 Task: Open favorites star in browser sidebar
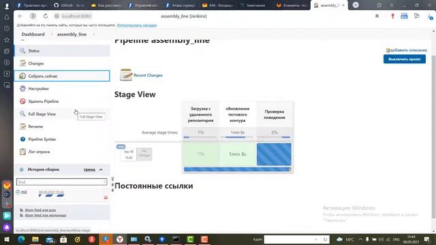point(7,39)
